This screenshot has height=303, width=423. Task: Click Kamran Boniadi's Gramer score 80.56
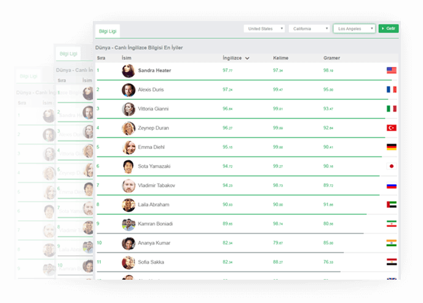(328, 224)
